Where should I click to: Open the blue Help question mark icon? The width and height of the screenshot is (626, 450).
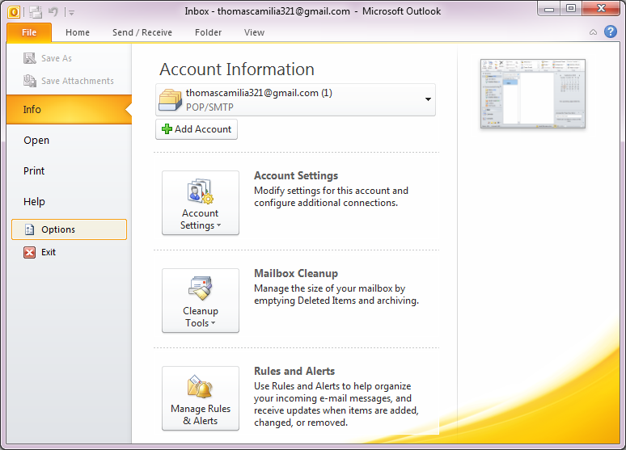tap(611, 32)
